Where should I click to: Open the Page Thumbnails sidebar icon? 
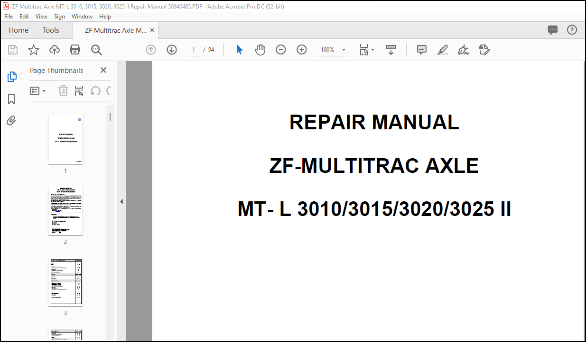(x=11, y=77)
